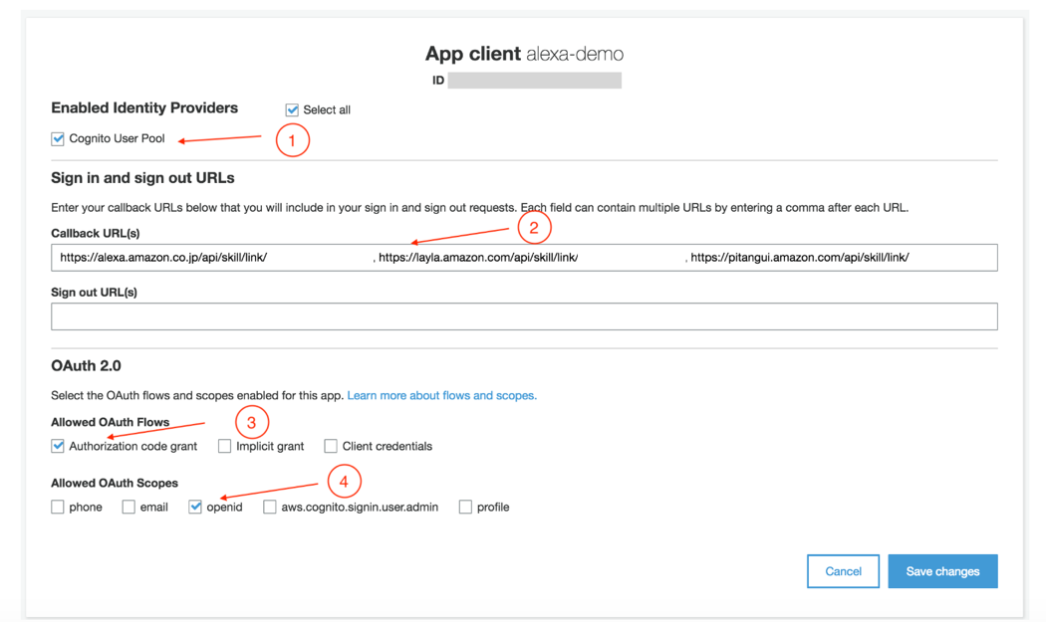Check the phone OAuth scope
This screenshot has height=622, width=1046.
[58, 508]
